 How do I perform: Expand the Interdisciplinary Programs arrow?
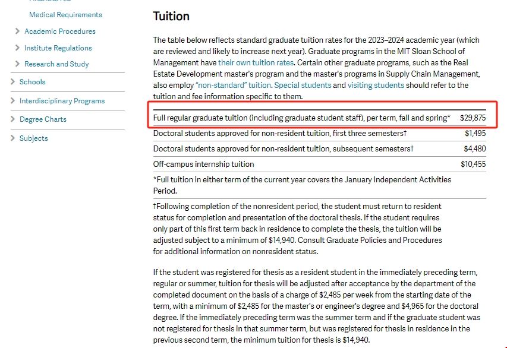[12, 101]
